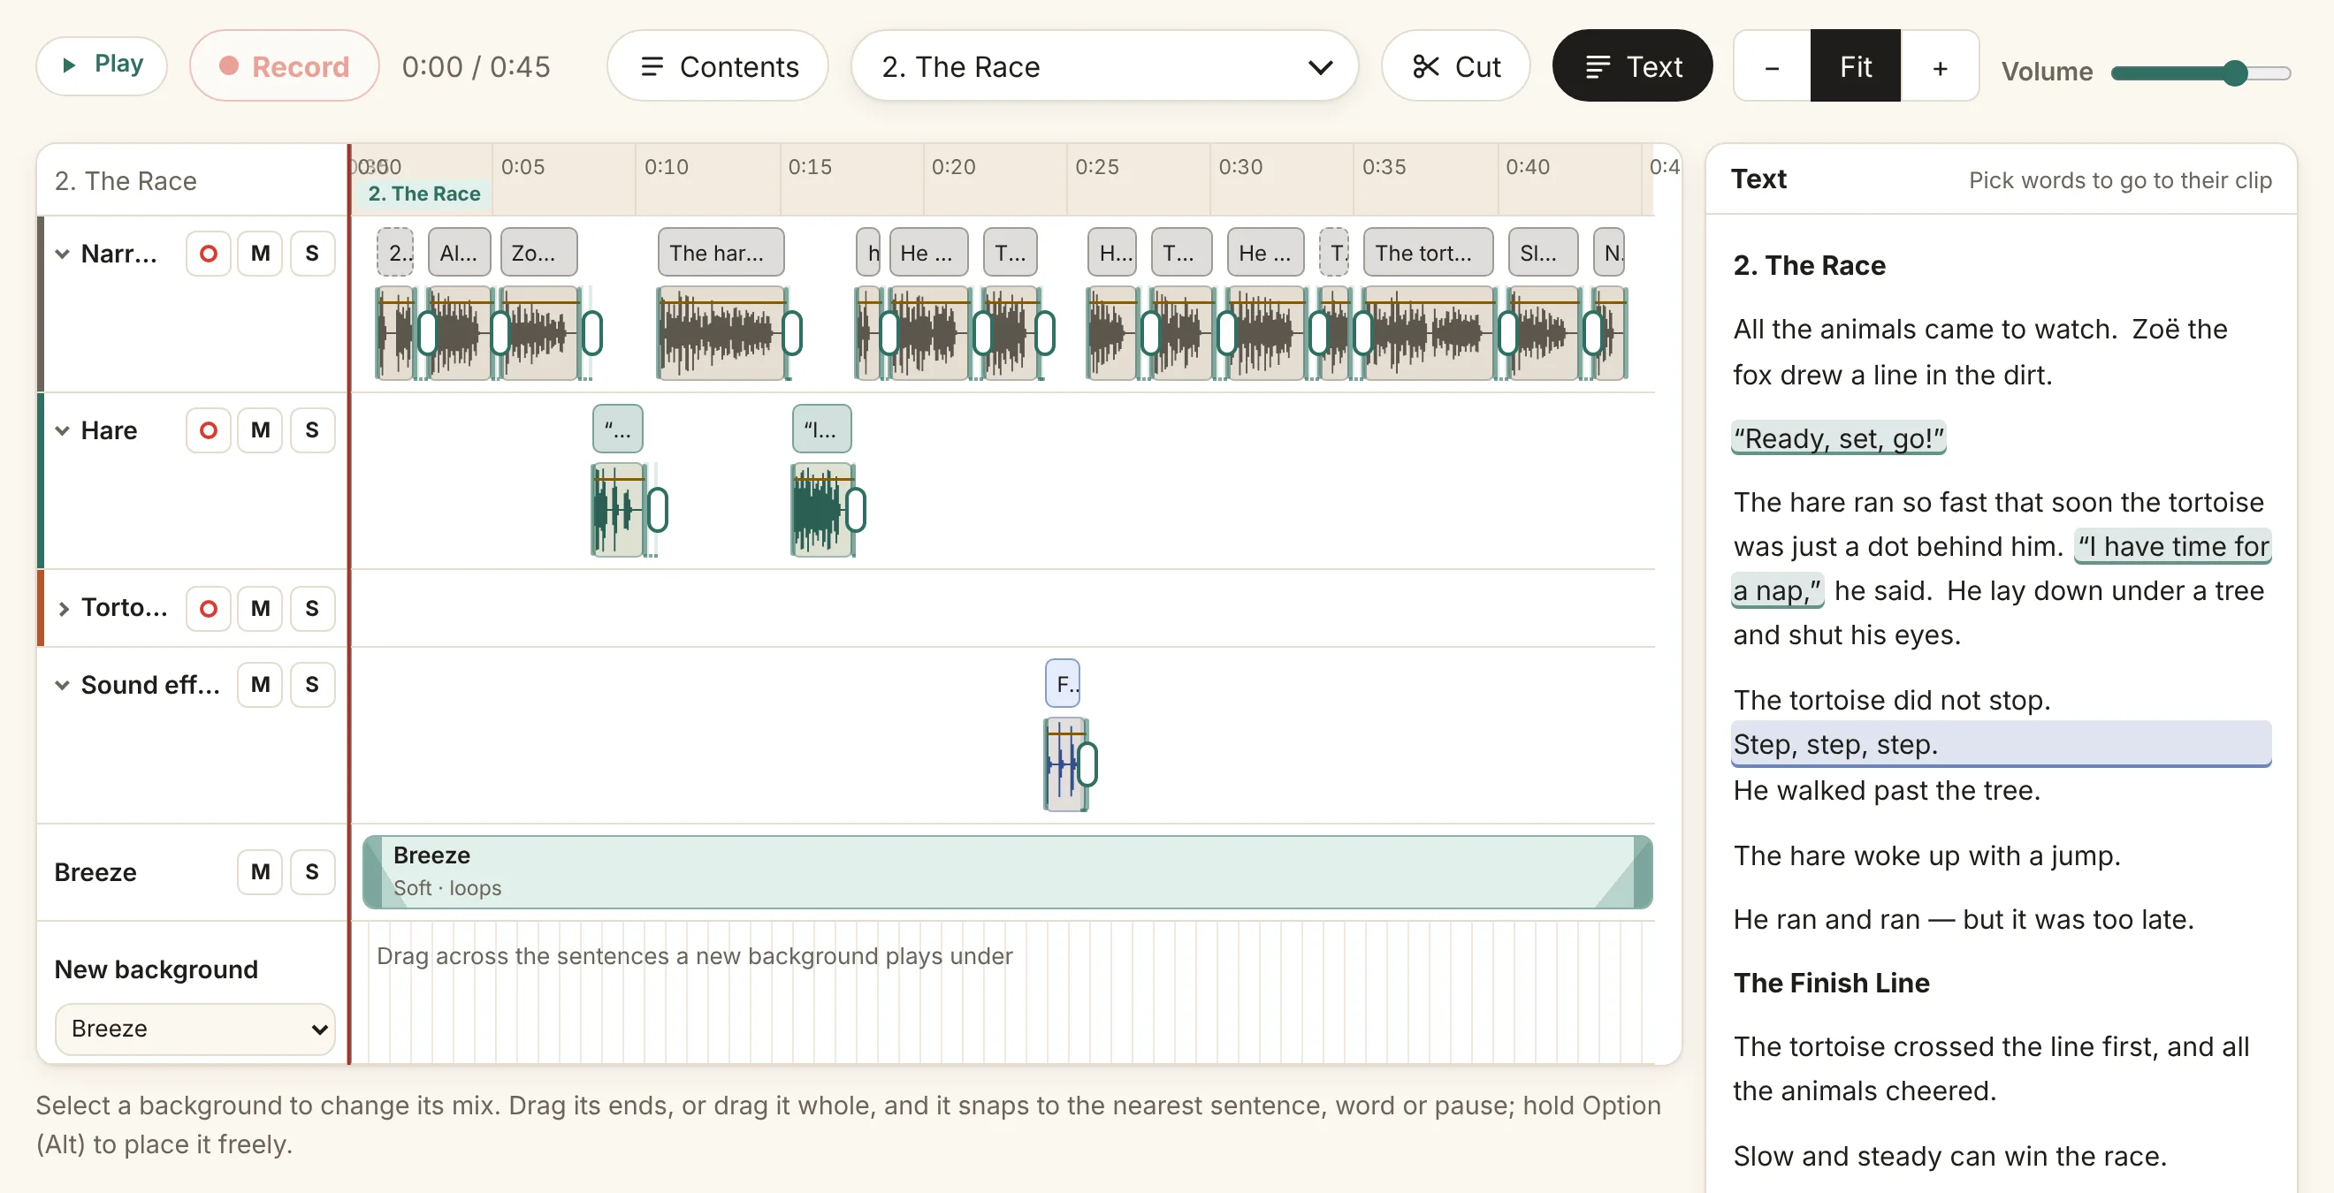Viewport: 2334px width, 1193px height.
Task: Select the Breeze background clip
Action: coord(1007,871)
